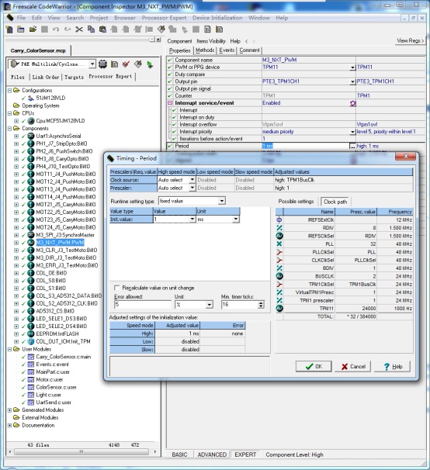The image size is (430, 470).
Task: Click the Open folder toolbar icon
Action: click(x=33, y=29)
